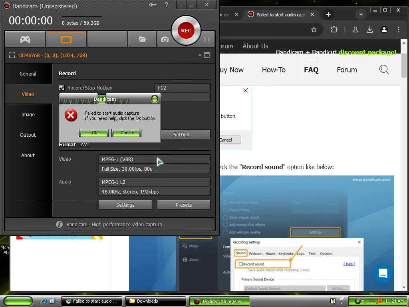The height and width of the screenshot is (307, 409).
Task: Open browser downloads icon
Action: point(369,30)
